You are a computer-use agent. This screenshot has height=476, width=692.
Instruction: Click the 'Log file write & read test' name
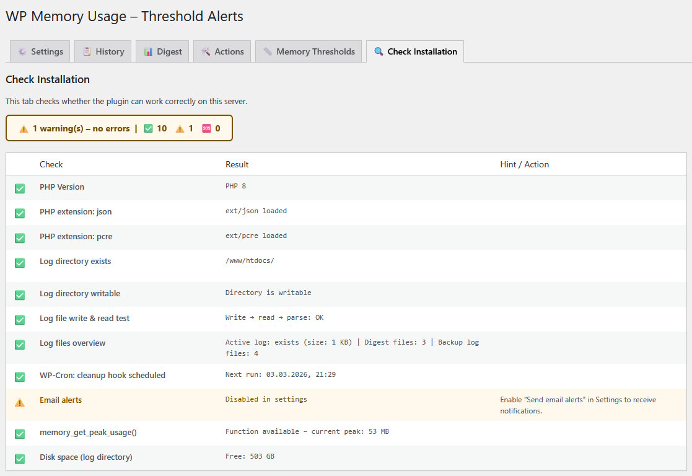click(85, 319)
